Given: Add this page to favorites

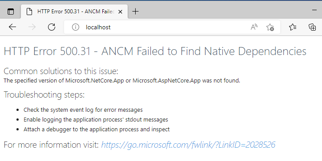Looking at the screenshot, I should (x=270, y=27).
